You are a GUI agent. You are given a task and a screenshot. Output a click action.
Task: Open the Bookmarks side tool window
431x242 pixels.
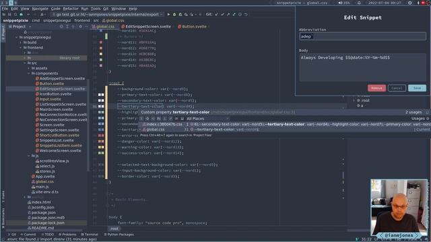[x=3, y=218]
